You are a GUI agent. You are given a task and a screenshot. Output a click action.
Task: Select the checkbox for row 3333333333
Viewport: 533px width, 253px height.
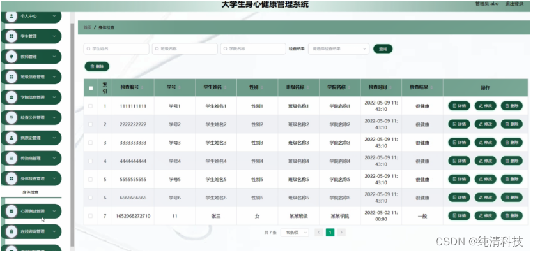[90, 143]
